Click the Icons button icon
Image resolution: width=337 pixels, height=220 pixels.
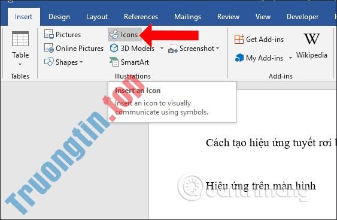(x=114, y=34)
